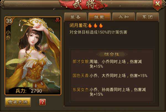Click third flame icon beside 闭月羞花
Viewport: 166px width, 112px height.
(101, 26)
